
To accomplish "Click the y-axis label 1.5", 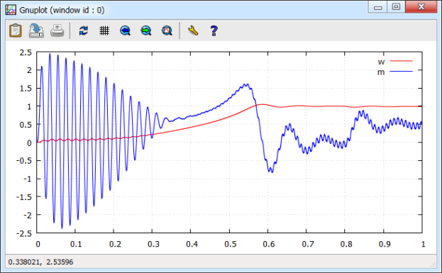I will pos(26,89).
